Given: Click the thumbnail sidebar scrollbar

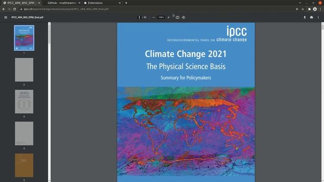Looking at the screenshot, I should click(49, 33).
